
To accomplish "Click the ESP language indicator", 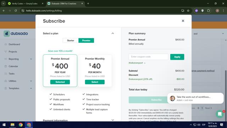I will tap(204, 125).
